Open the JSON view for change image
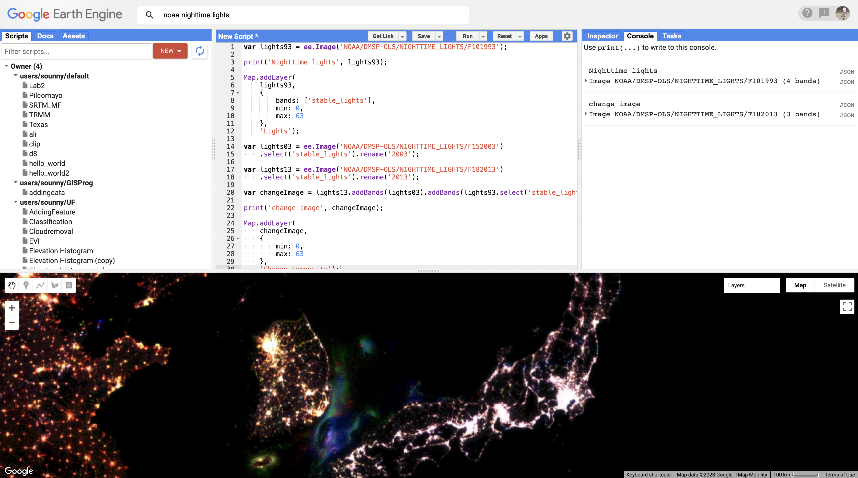Viewport: 858px width, 478px height. (846, 105)
